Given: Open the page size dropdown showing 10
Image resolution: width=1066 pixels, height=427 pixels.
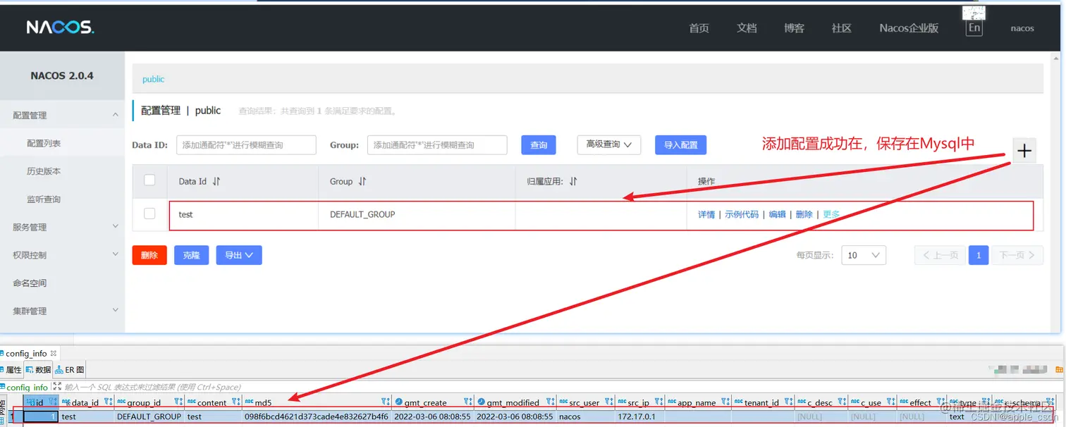Looking at the screenshot, I should click(x=863, y=254).
